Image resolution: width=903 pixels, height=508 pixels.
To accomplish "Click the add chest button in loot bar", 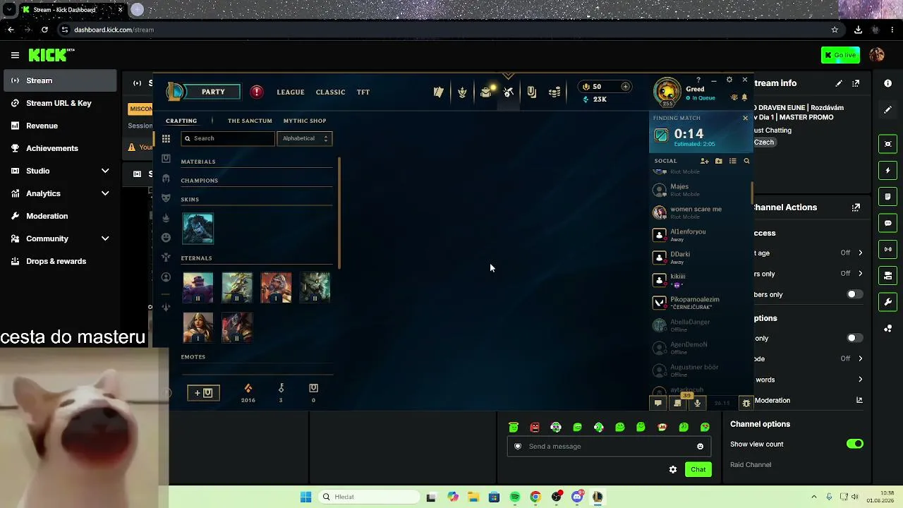I will coord(204,393).
